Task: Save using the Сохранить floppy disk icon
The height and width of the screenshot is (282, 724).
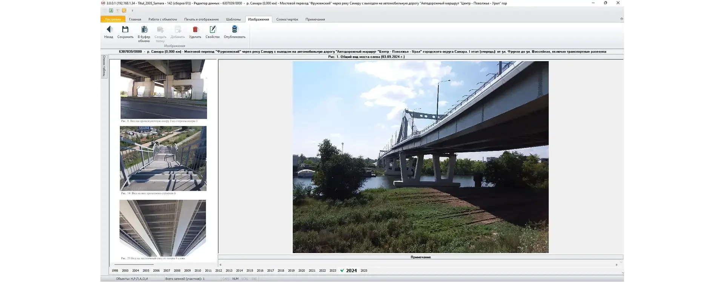Action: click(x=125, y=30)
